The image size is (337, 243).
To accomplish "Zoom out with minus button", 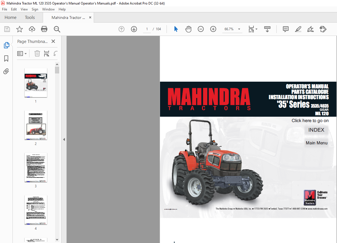I will [x=201, y=29].
